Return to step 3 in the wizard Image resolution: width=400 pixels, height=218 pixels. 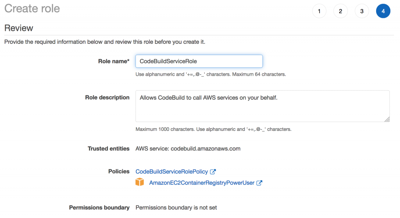(x=362, y=11)
